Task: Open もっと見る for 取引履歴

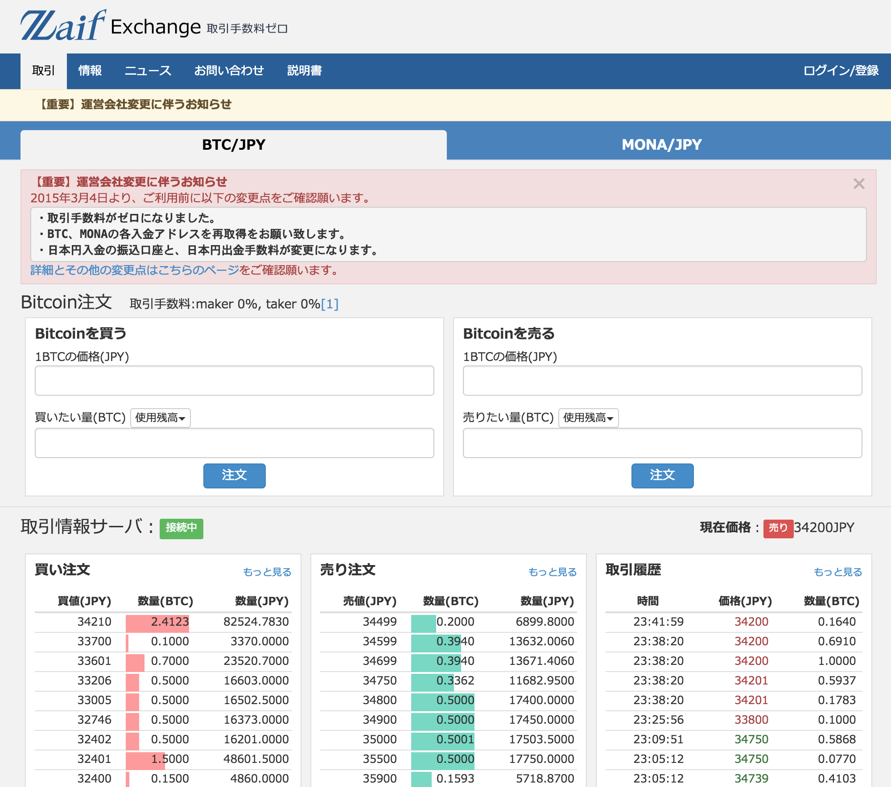Action: pos(838,572)
